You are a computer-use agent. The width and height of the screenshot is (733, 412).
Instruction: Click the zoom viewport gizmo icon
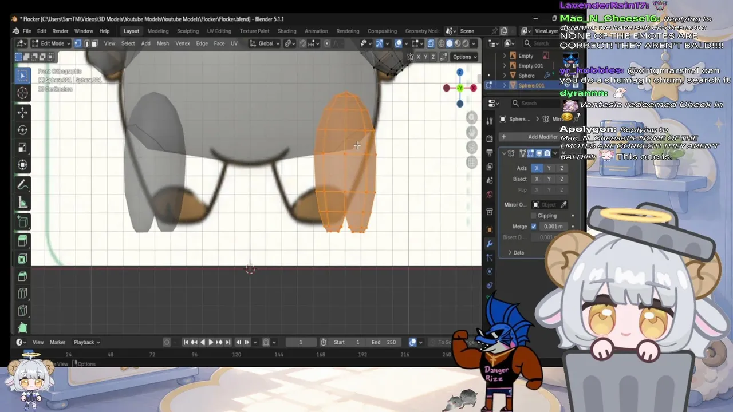pos(471,117)
